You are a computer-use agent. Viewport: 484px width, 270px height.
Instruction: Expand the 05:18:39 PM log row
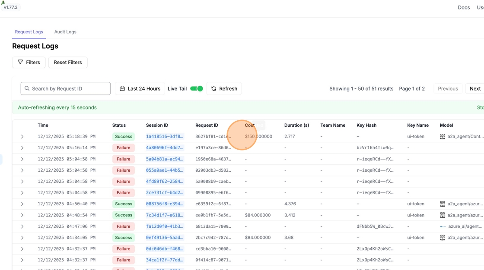[x=22, y=137]
